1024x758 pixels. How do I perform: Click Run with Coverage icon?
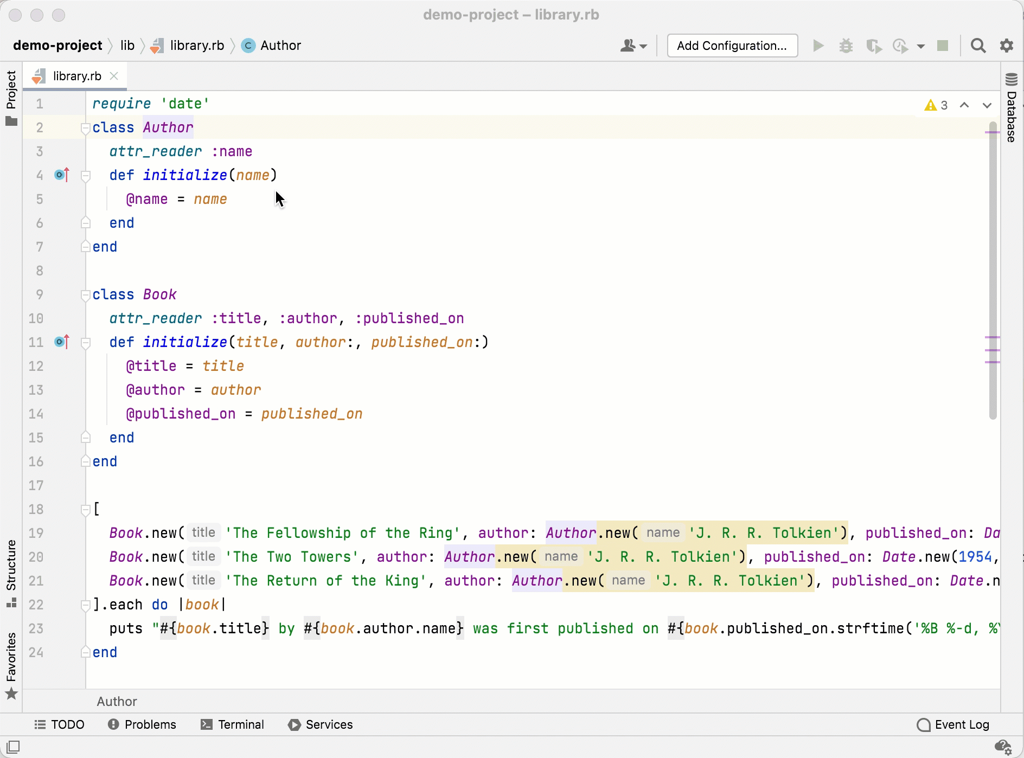[x=873, y=46]
